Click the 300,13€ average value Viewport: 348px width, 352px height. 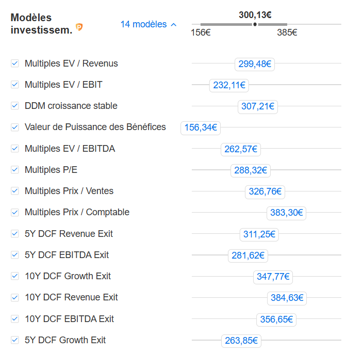255,15
